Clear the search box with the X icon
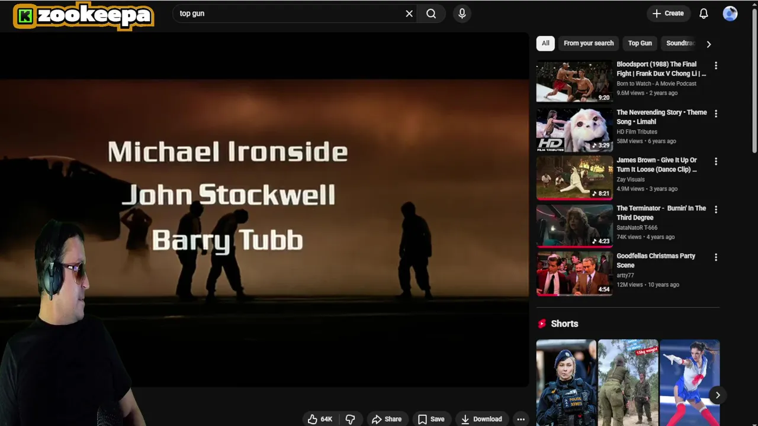The image size is (758, 426). tap(409, 14)
